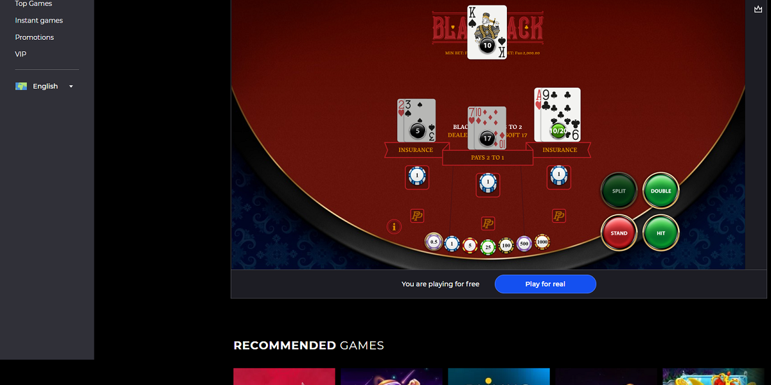Open the game info icon
The height and width of the screenshot is (385, 771).
click(394, 227)
